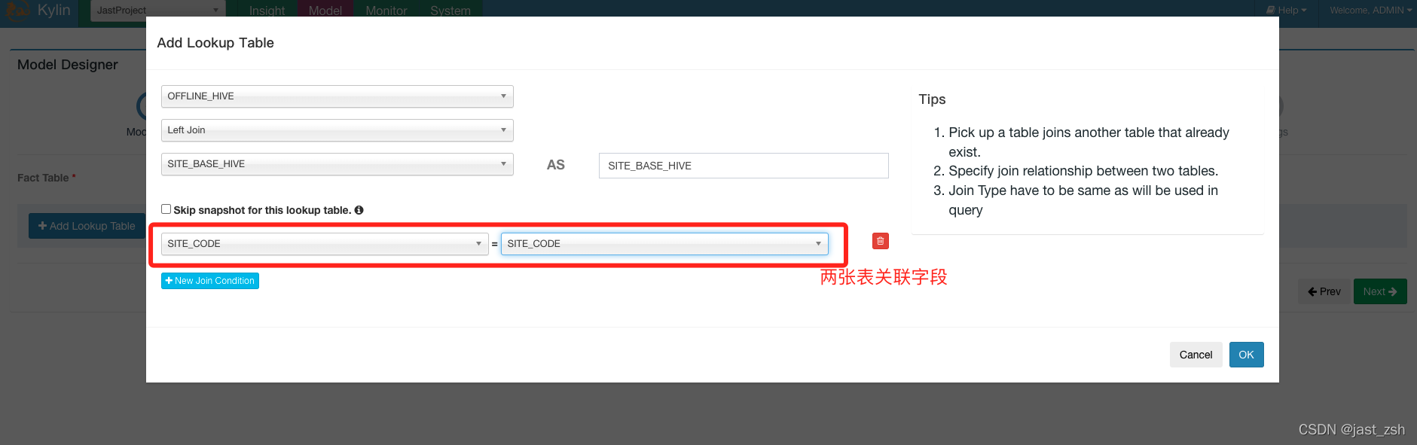Cancel the Add Lookup Table dialog

[x=1196, y=355]
